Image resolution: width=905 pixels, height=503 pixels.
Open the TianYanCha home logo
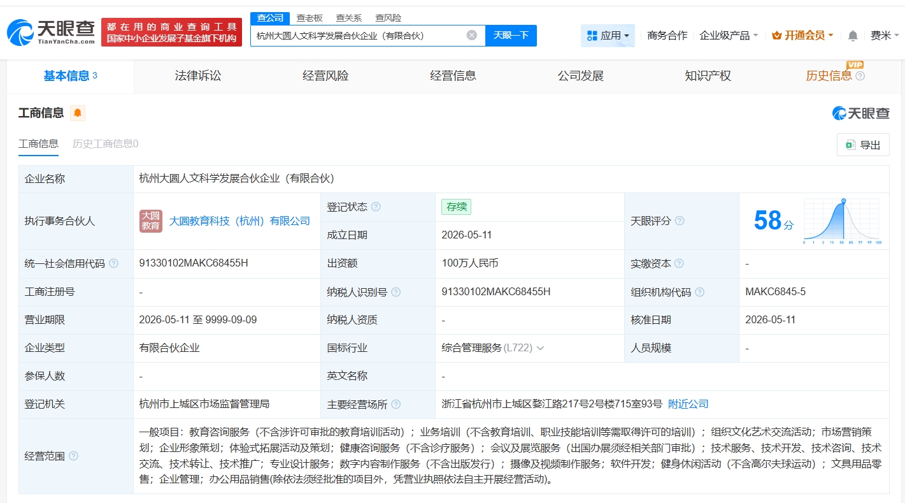51,32
